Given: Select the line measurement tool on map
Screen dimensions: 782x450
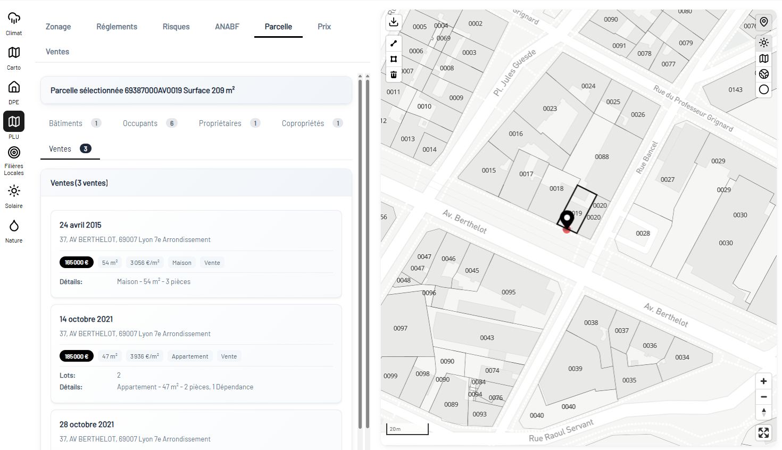Looking at the screenshot, I should pyautogui.click(x=394, y=44).
